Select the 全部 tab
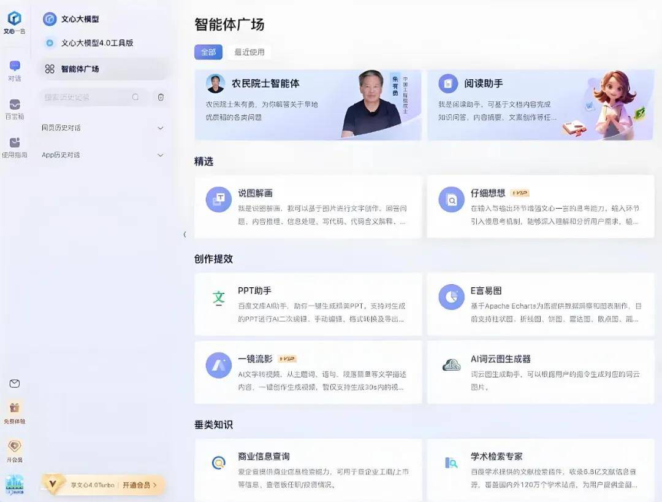The image size is (662, 502). [x=208, y=52]
